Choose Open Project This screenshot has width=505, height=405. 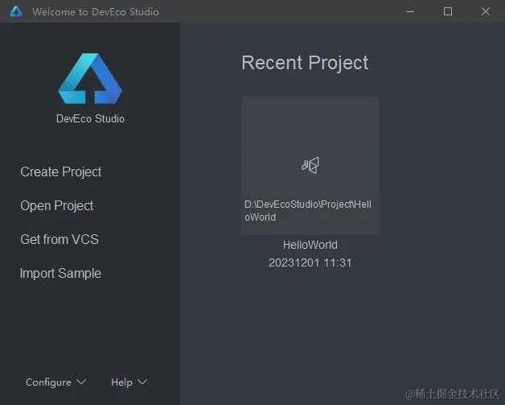(56, 206)
